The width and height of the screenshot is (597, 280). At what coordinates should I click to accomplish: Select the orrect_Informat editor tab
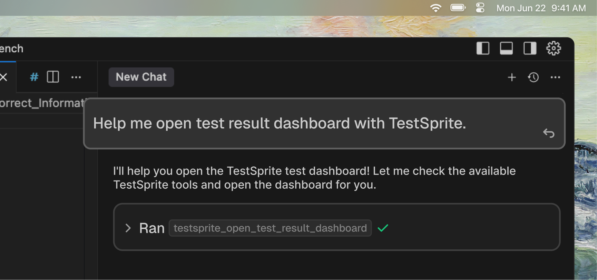(41, 103)
